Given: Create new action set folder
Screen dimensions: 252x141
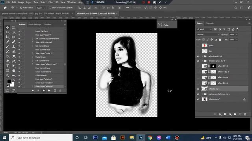Looking at the screenshot, I should pyautogui.click(x=49, y=90).
